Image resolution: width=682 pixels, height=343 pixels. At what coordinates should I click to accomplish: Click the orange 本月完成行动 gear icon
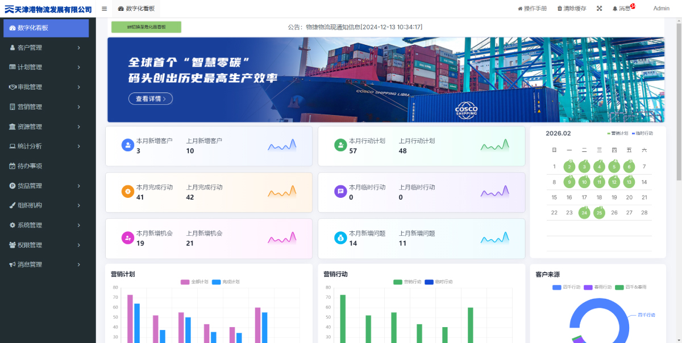point(127,192)
